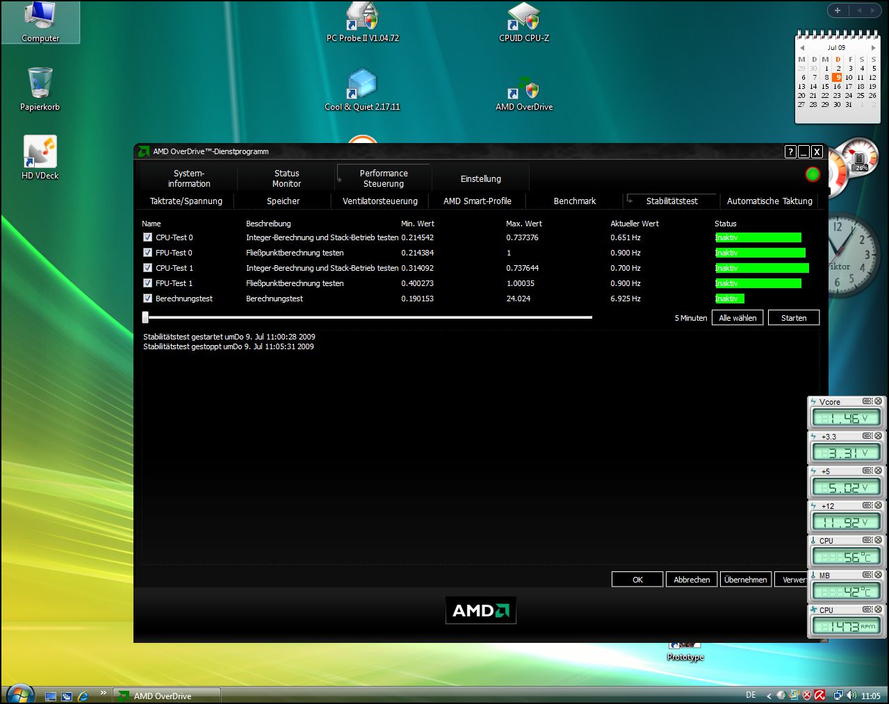Launch the HD VDeck shortcut
Image resolution: width=889 pixels, height=704 pixels.
40,158
